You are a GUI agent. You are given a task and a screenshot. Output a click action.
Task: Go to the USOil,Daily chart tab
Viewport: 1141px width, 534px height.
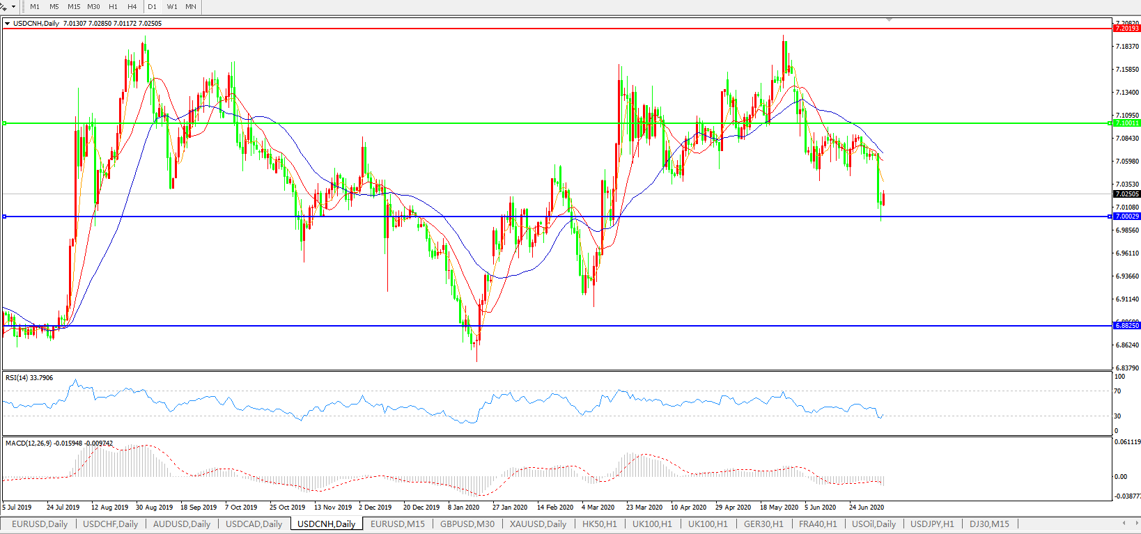(874, 524)
